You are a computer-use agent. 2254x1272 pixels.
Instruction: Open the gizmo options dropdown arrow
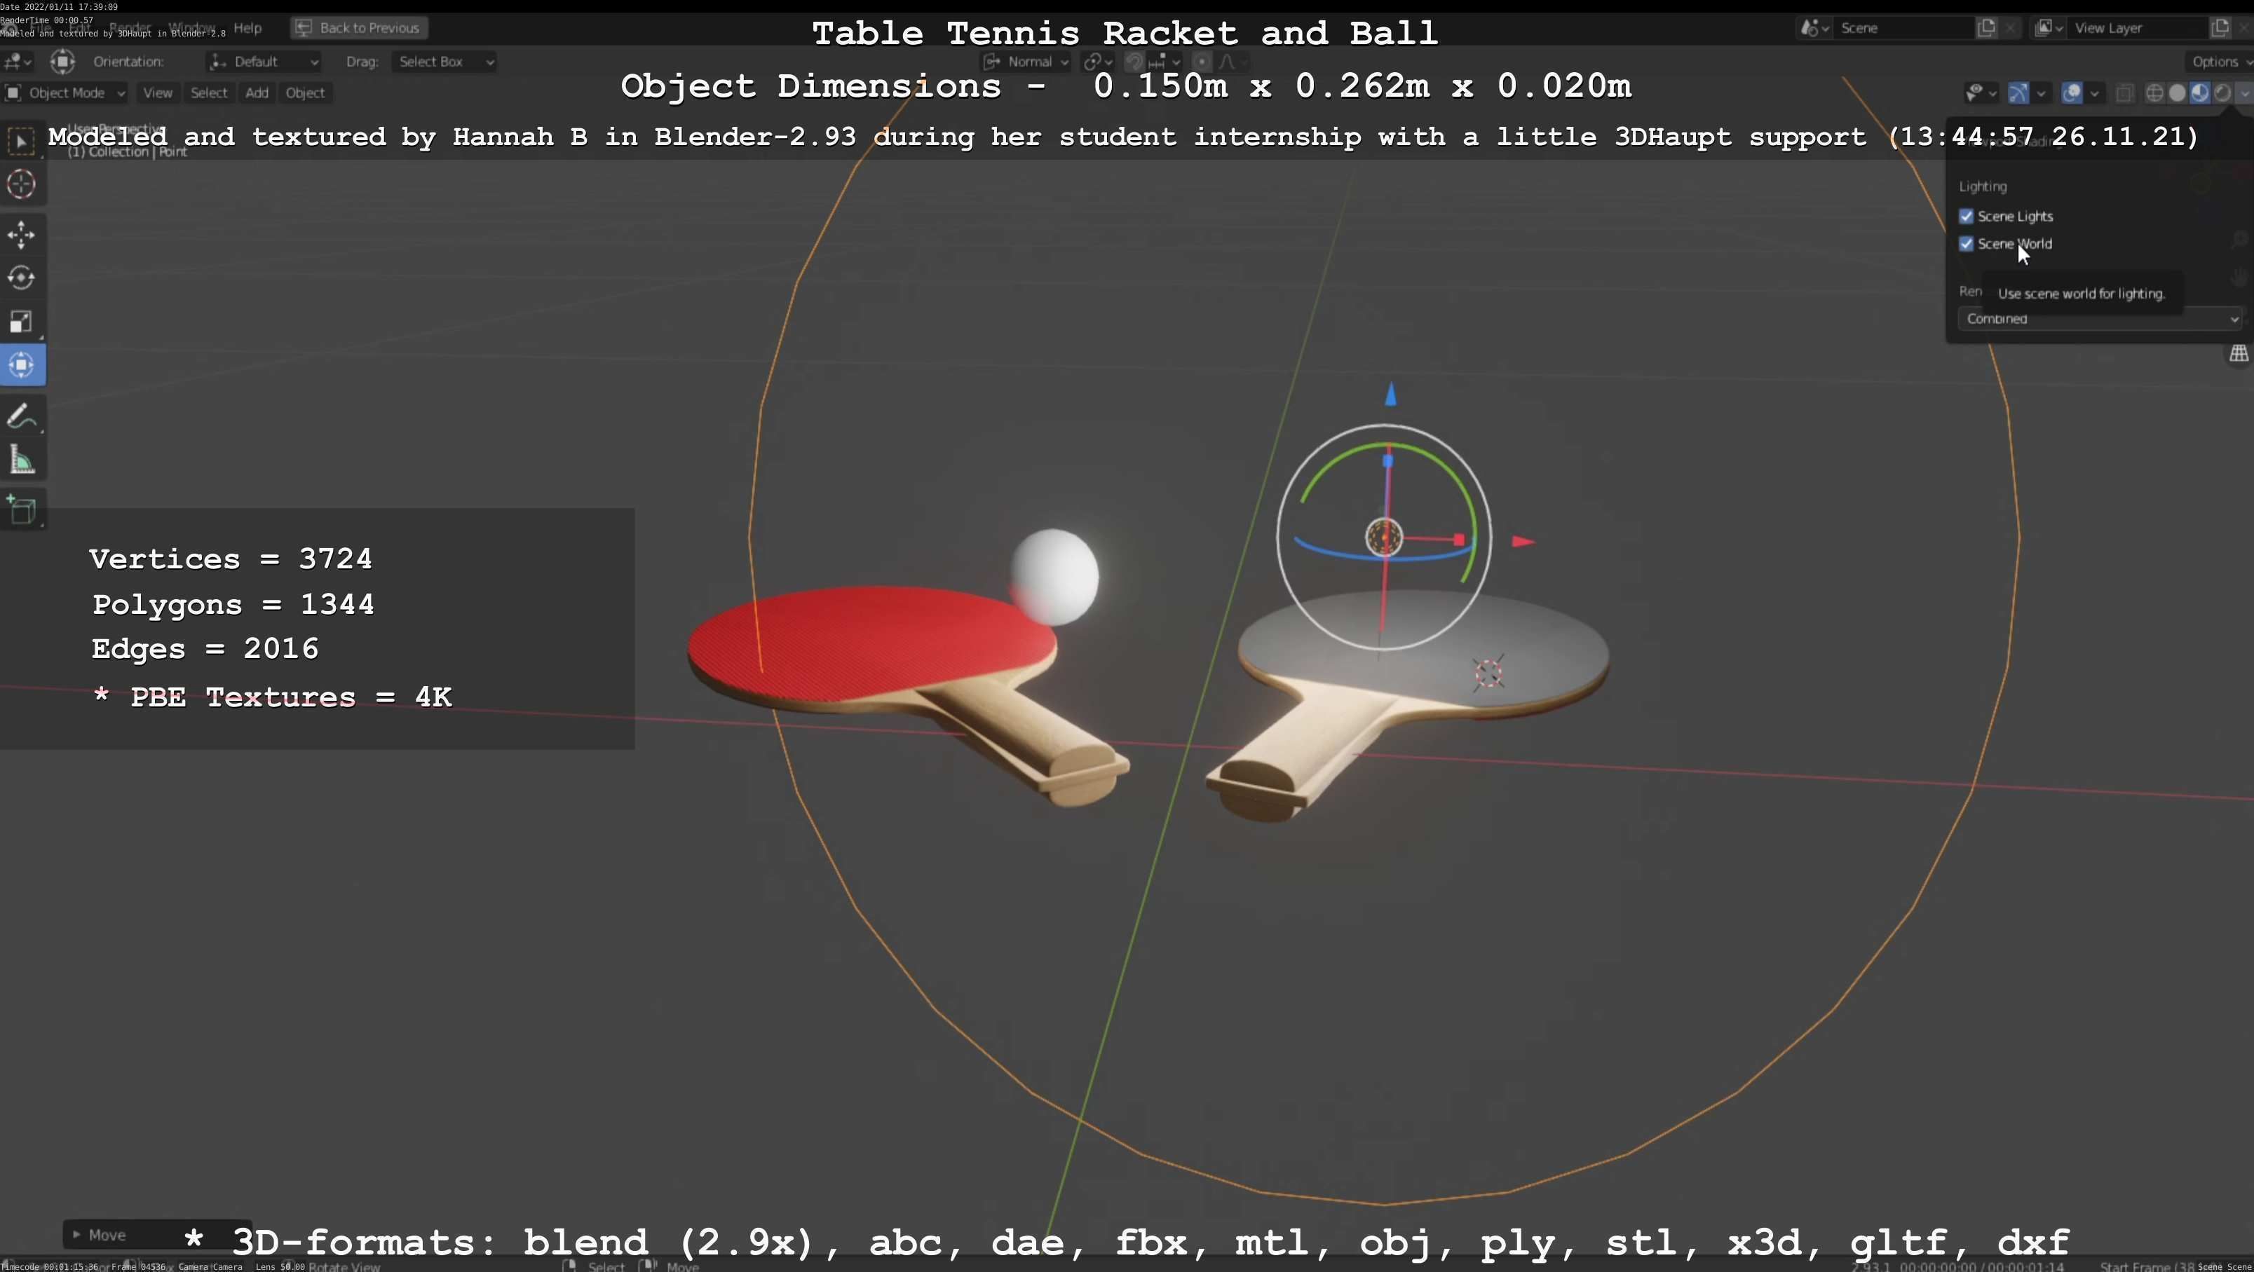(2042, 93)
